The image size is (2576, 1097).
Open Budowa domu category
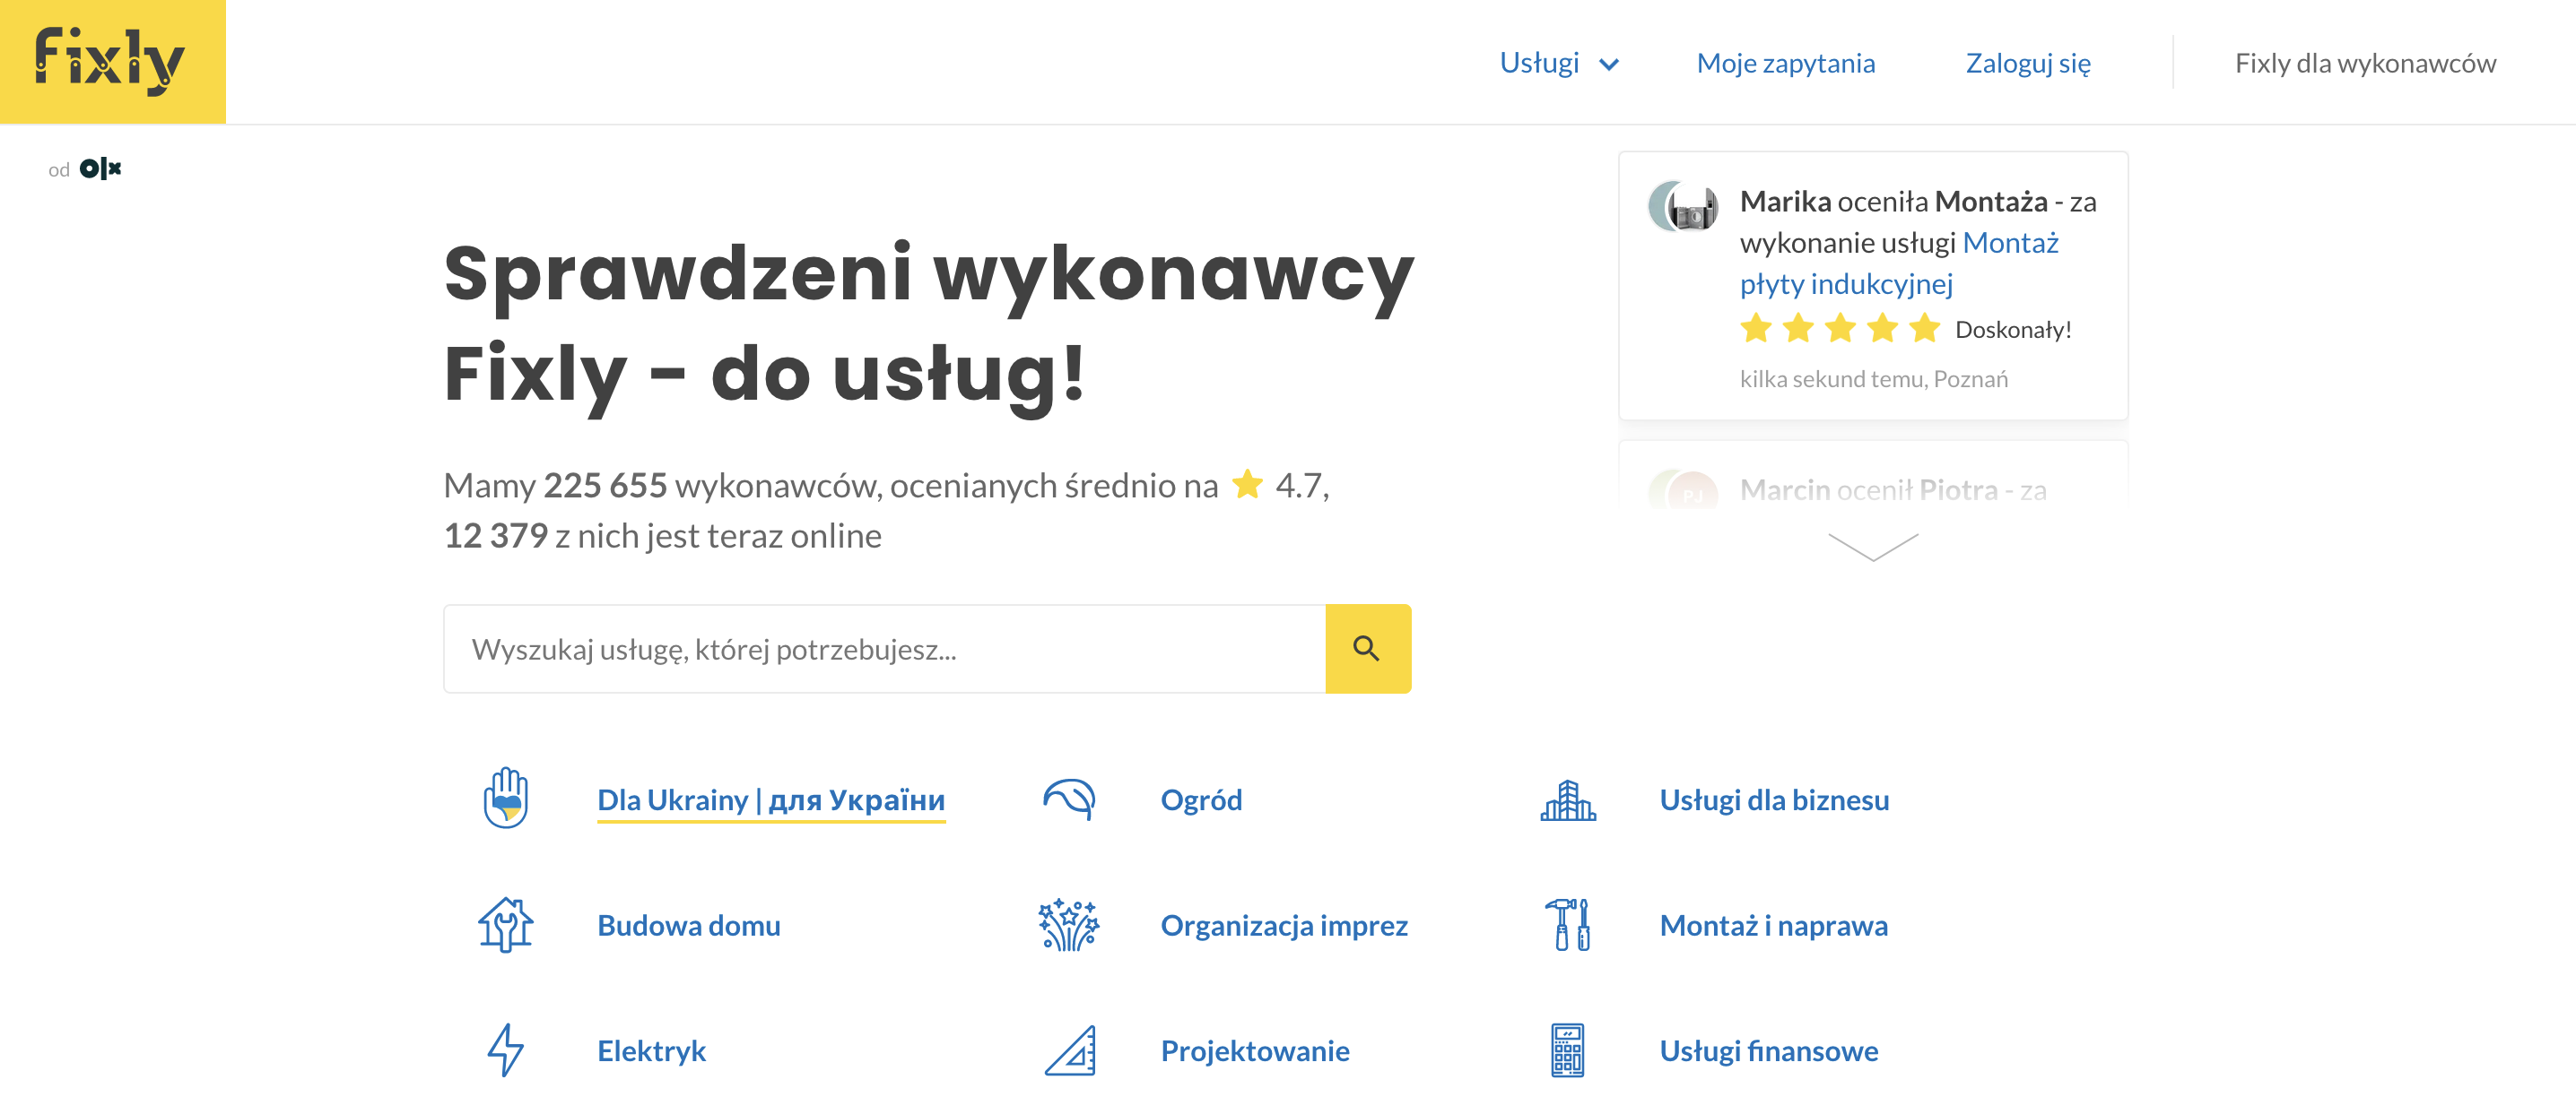click(x=688, y=925)
